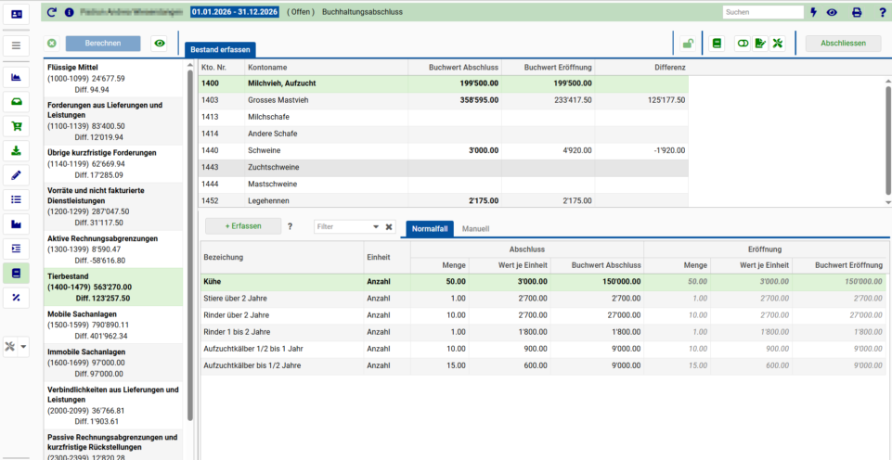Select account row 1443 Zuchtschweine

click(443, 168)
